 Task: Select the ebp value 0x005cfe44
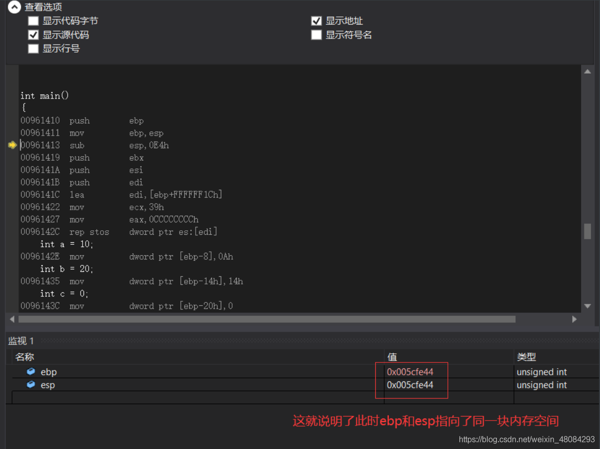pyautogui.click(x=410, y=372)
